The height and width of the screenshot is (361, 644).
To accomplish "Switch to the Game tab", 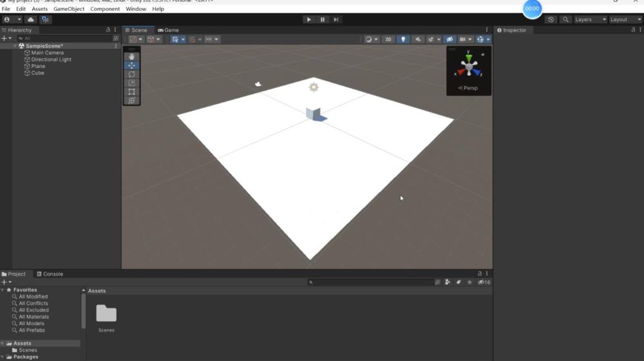I will pos(168,30).
